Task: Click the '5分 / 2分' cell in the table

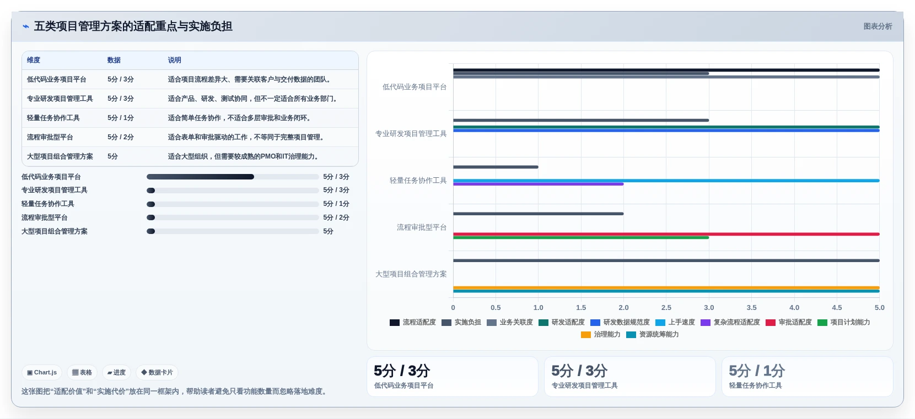Action: point(121,137)
